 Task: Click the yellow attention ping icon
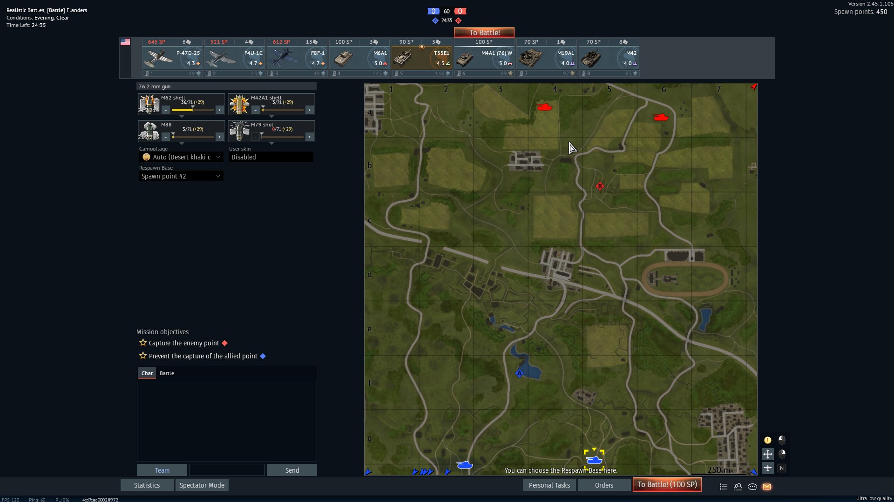tap(768, 440)
